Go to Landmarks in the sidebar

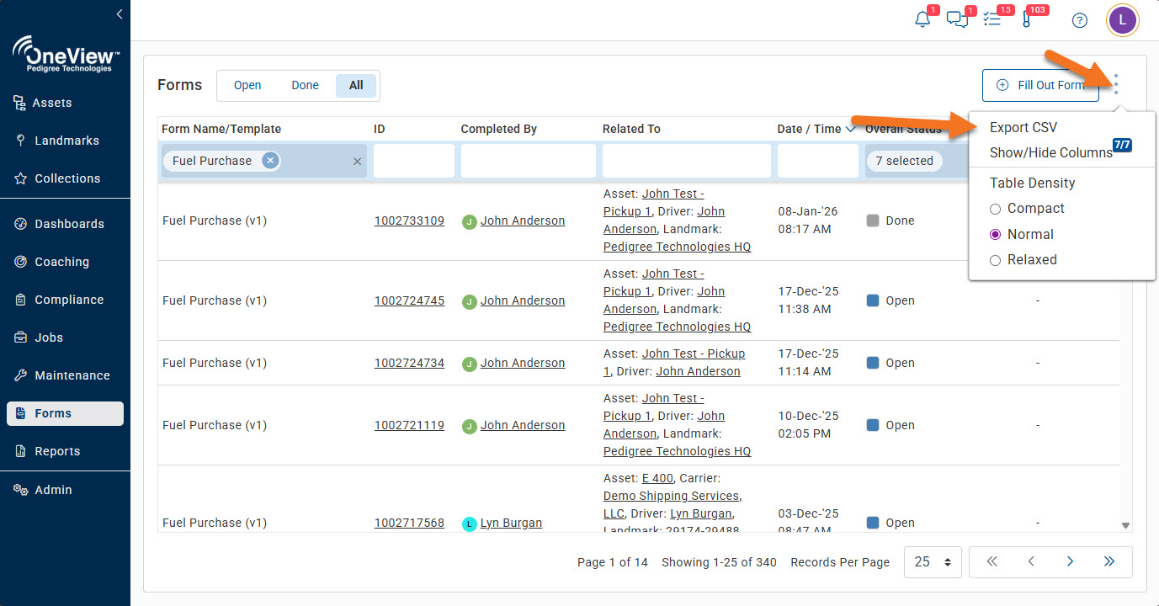coord(65,141)
